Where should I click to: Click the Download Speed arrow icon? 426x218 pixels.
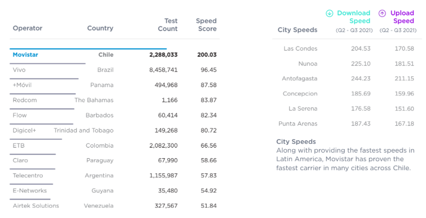tap(329, 13)
